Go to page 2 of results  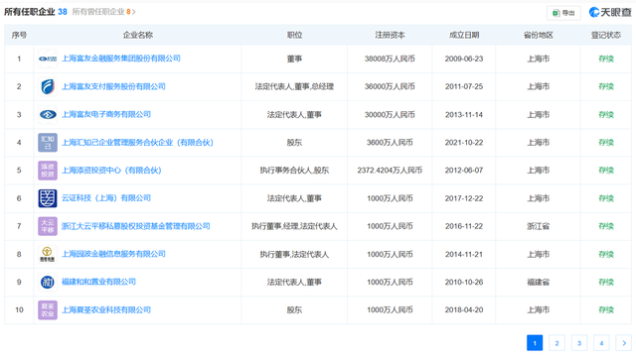click(x=556, y=343)
